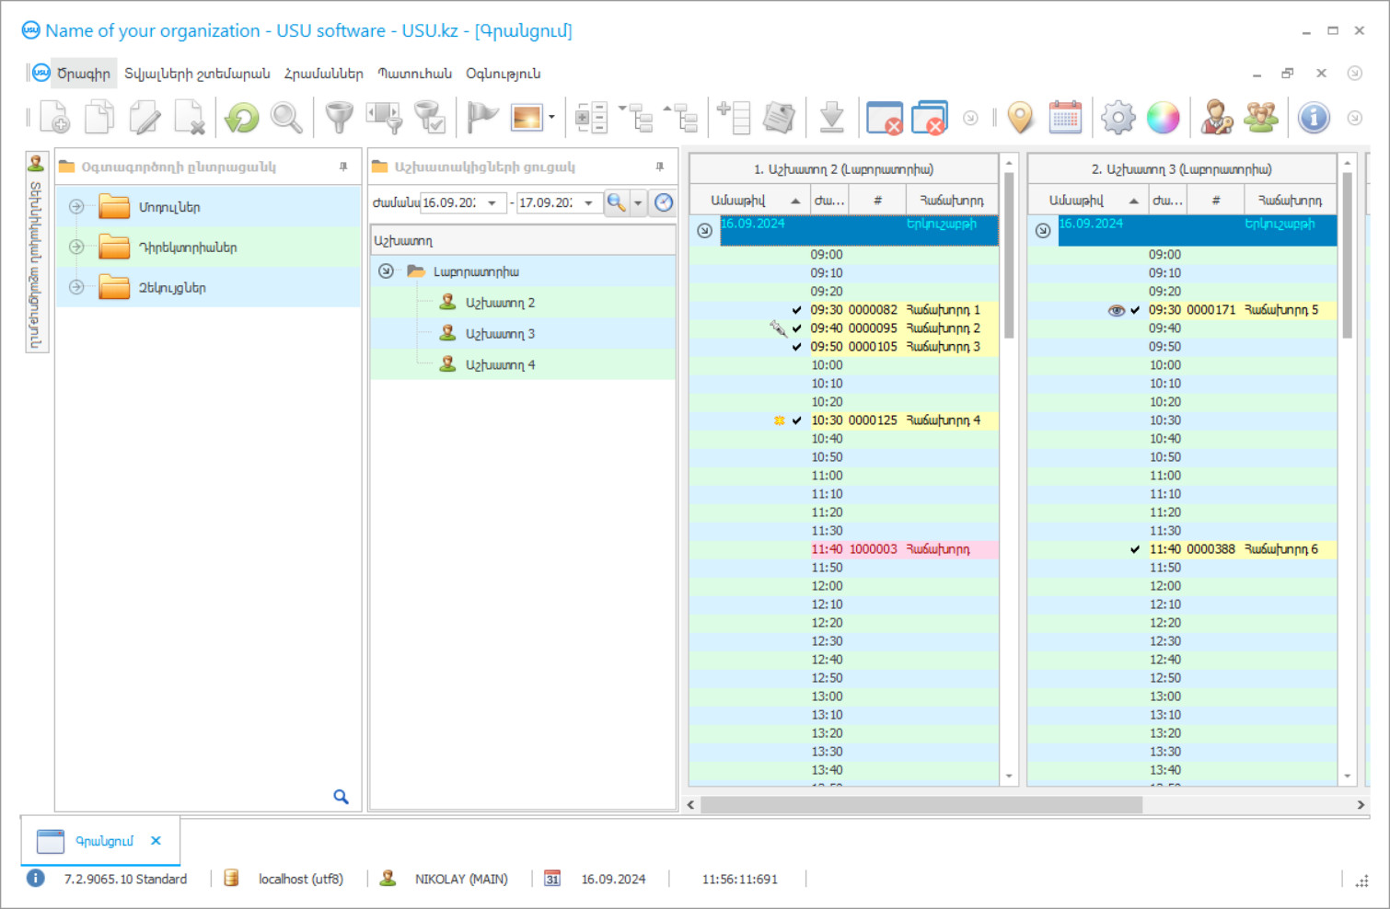Screen dimensions: 1390x909
Task: Click the green refresh icon
Action: tap(242, 118)
